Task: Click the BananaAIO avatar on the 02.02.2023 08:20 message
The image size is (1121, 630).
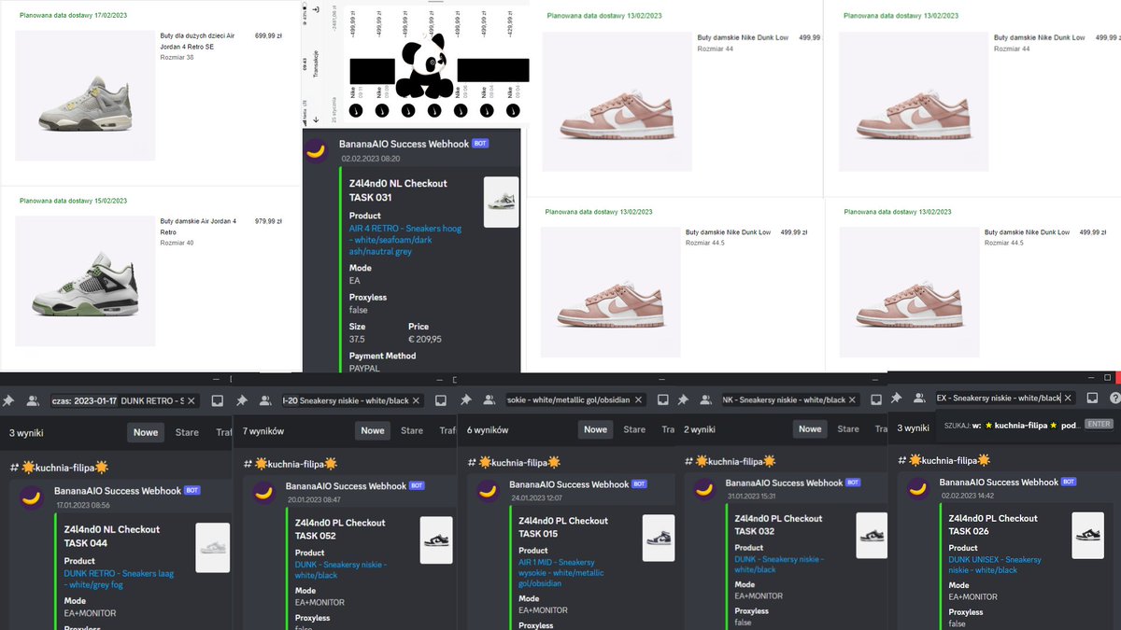Action: click(318, 151)
